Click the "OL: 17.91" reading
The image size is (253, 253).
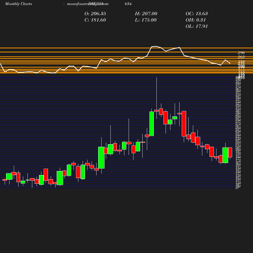click(197, 26)
